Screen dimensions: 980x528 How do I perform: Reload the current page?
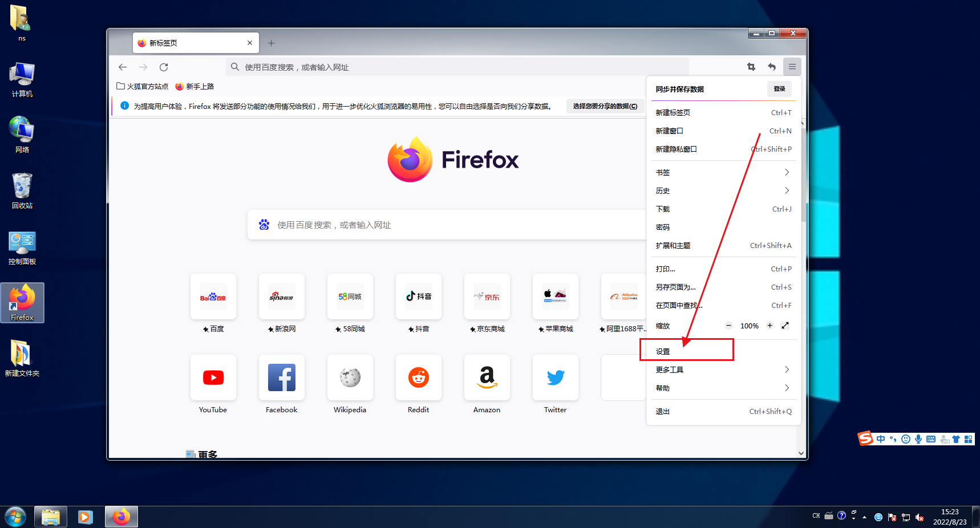click(x=164, y=67)
